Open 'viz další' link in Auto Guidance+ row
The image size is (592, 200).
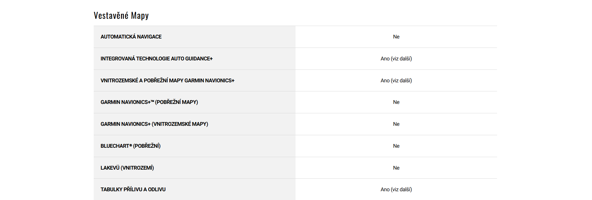401,59
